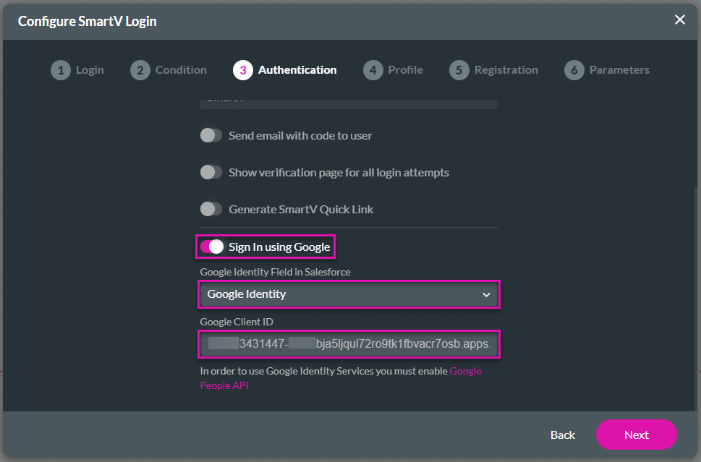Switch to the Condition tab label

pyautogui.click(x=180, y=69)
